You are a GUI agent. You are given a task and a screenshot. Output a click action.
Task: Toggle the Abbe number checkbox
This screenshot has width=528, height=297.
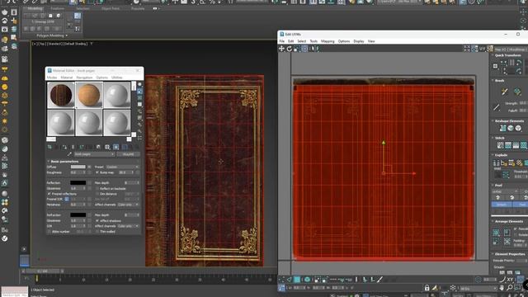pos(49,232)
